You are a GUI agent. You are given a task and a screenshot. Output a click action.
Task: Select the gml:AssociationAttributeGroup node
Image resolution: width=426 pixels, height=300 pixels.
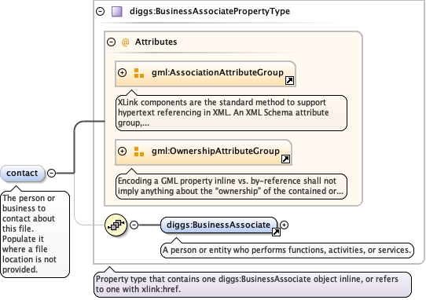(205, 74)
